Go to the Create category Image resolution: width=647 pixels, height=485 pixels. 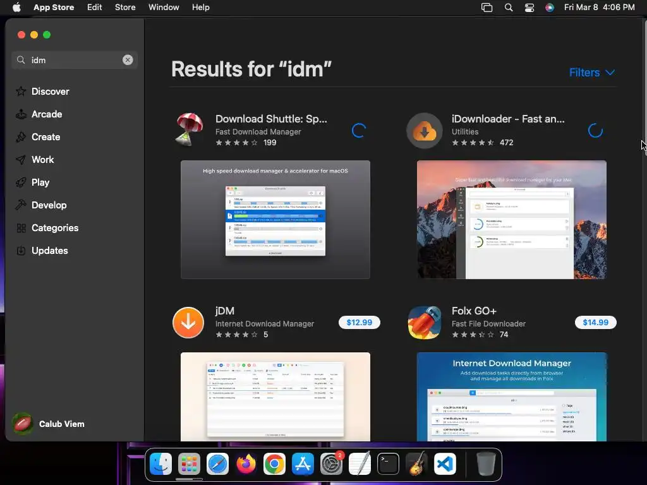(x=38, y=137)
